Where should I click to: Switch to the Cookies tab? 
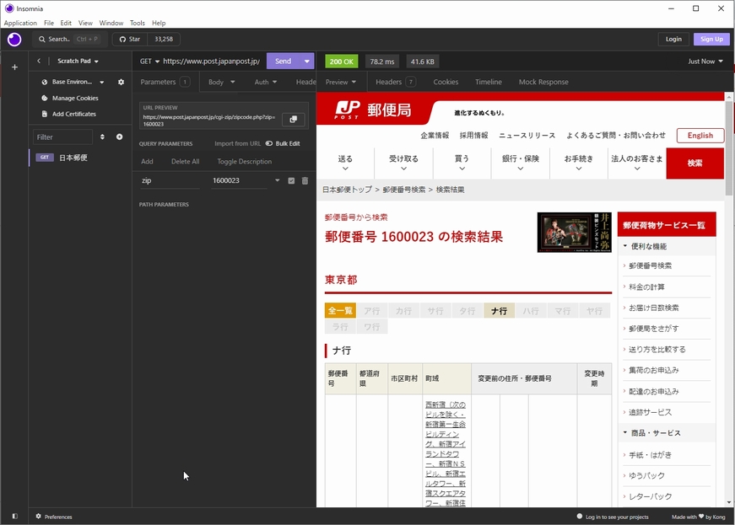click(446, 82)
